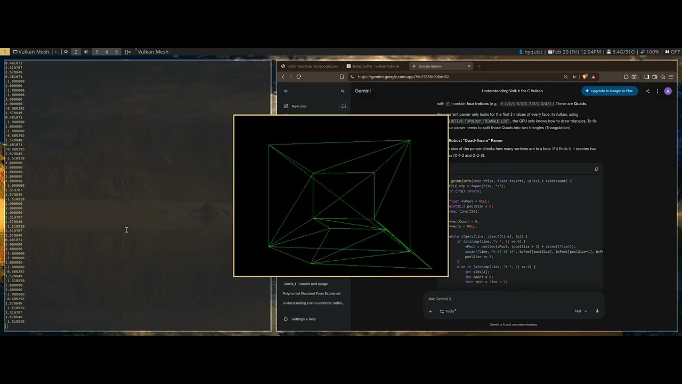Switch to workspace 5 in status bar
Screen dimensions: 682x384
click(x=117, y=52)
